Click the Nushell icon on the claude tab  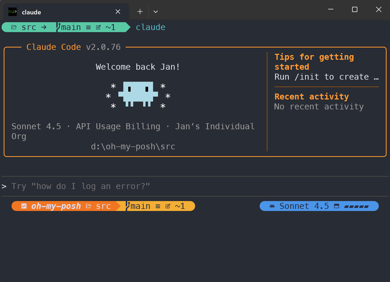(x=12, y=12)
